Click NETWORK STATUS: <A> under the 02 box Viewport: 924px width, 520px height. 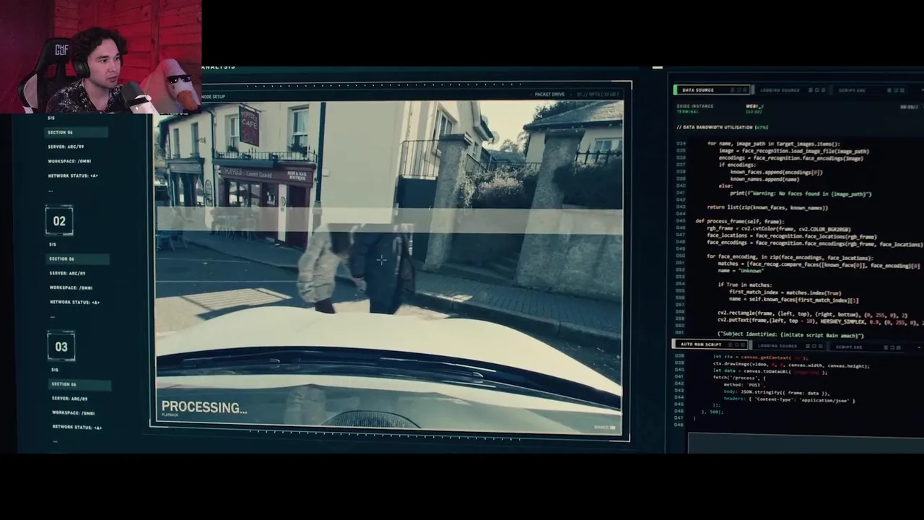coord(74,302)
